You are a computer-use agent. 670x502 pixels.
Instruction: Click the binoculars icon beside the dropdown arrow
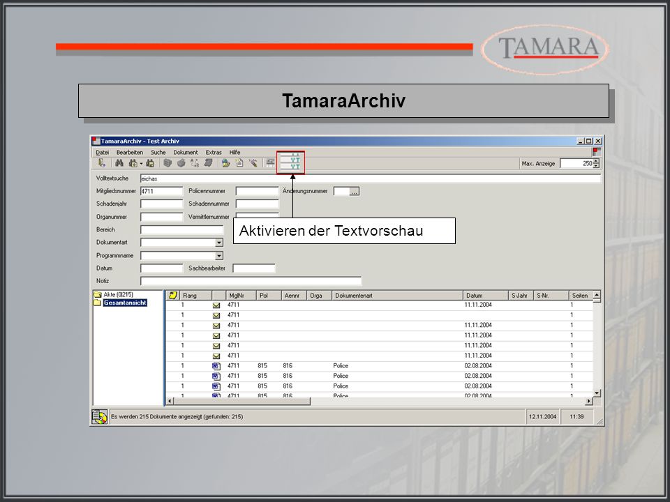point(133,162)
